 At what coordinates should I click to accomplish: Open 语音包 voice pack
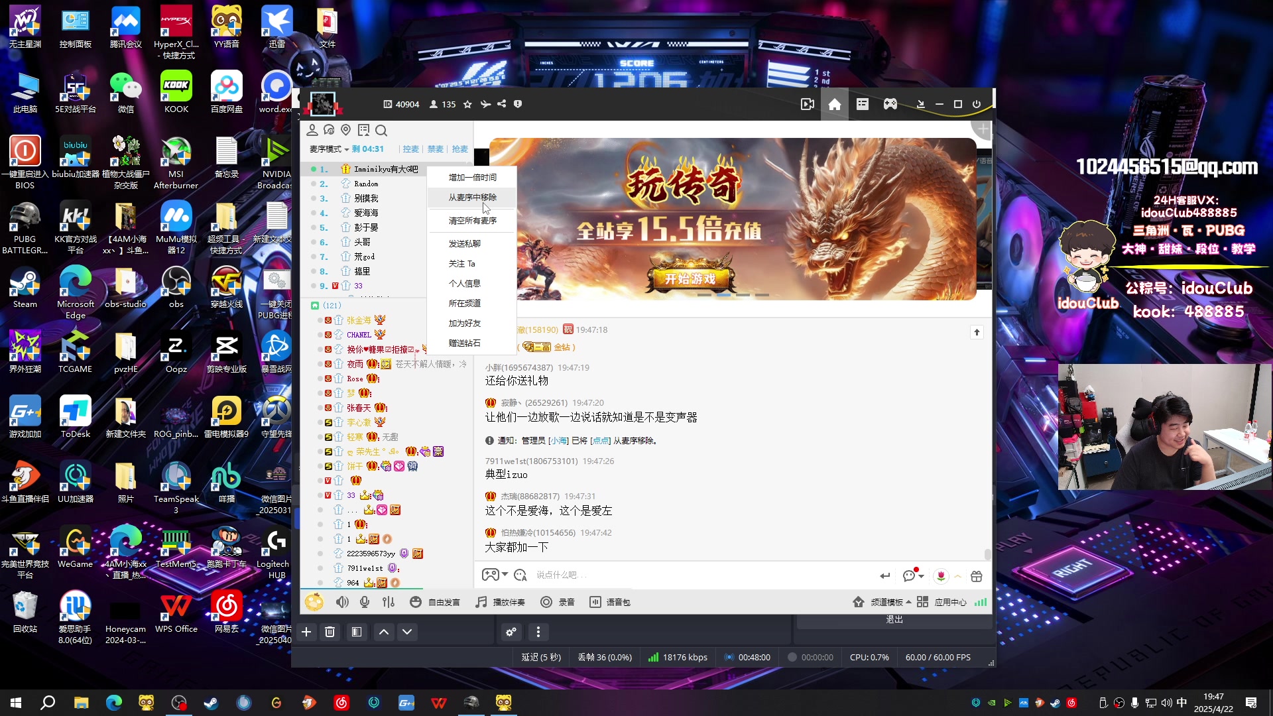610,602
